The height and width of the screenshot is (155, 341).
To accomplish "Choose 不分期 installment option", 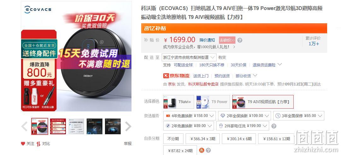I will (x=173, y=139).
